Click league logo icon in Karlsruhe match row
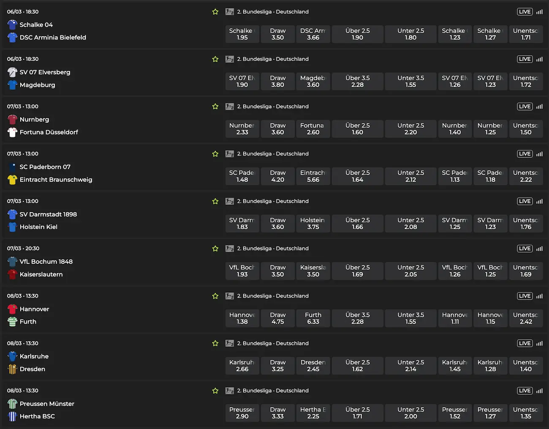549x429 pixels. coord(229,343)
